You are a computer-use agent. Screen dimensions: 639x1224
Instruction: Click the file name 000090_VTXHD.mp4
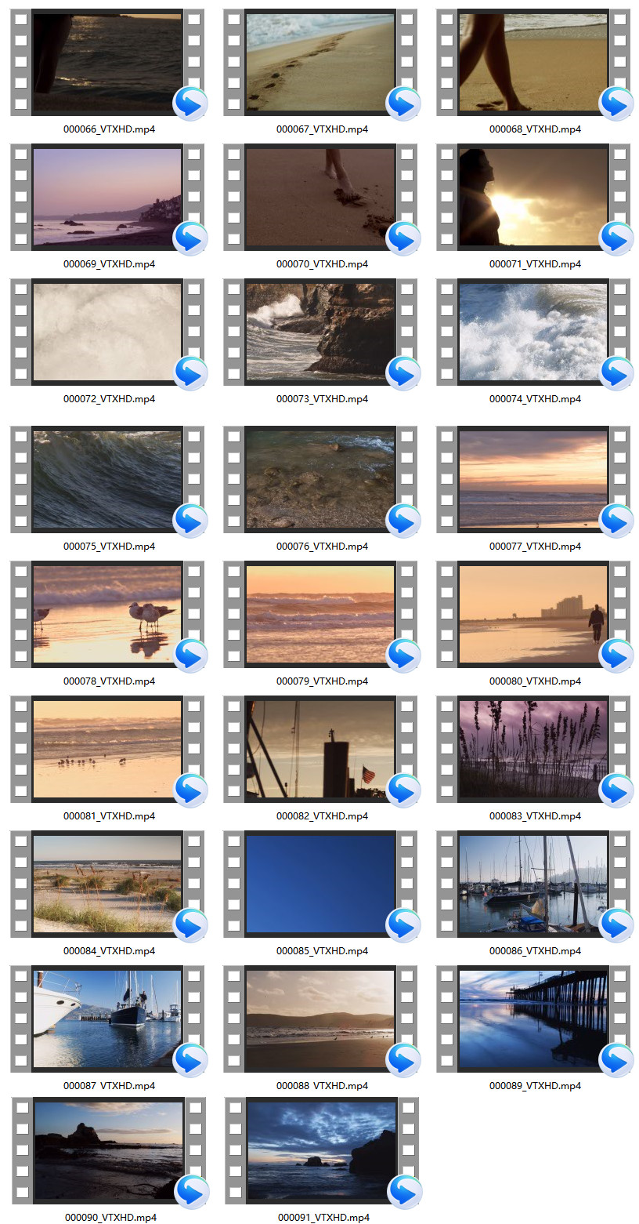point(110,1218)
